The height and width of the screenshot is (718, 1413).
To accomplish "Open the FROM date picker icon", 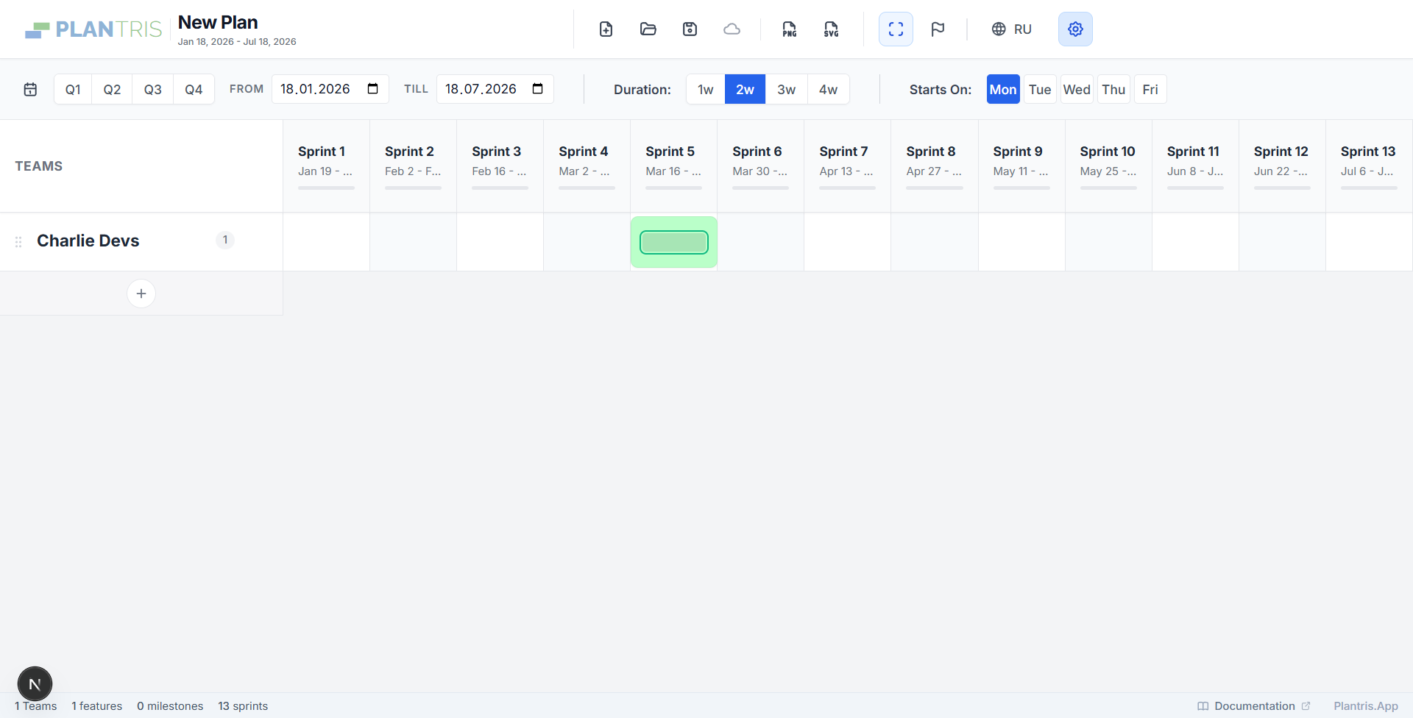I will click(372, 89).
